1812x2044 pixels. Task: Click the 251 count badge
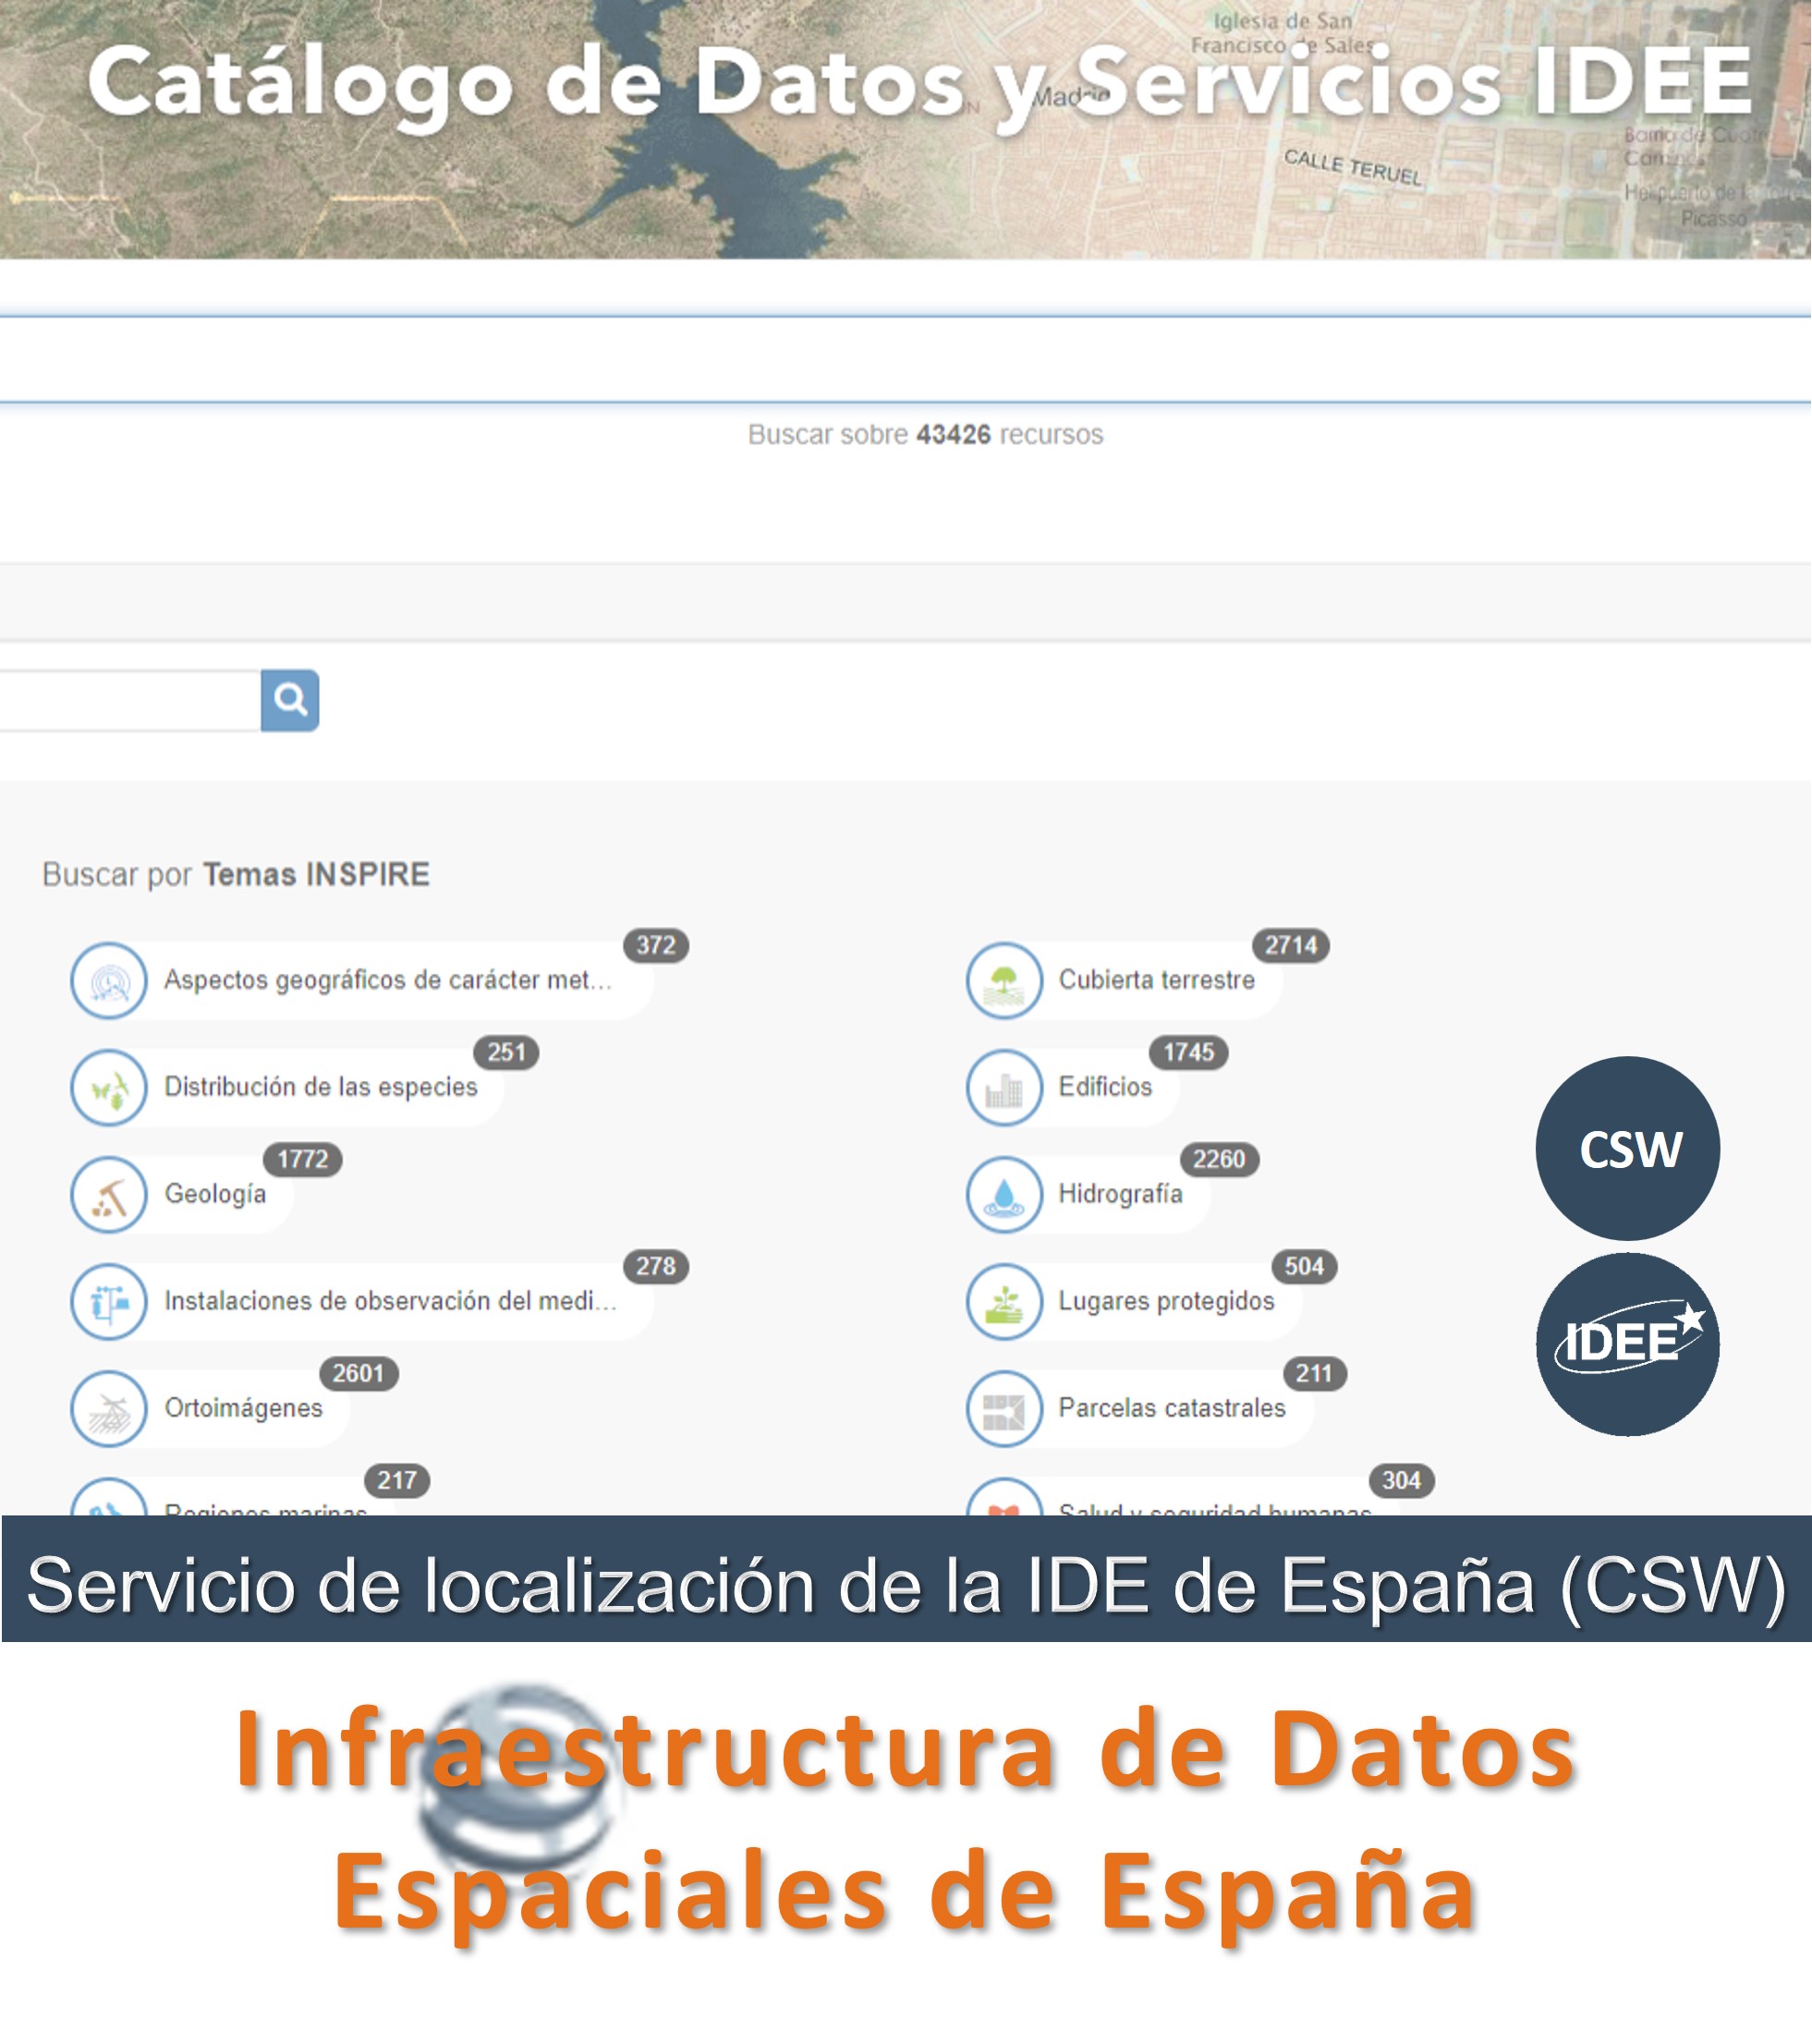pos(506,1053)
